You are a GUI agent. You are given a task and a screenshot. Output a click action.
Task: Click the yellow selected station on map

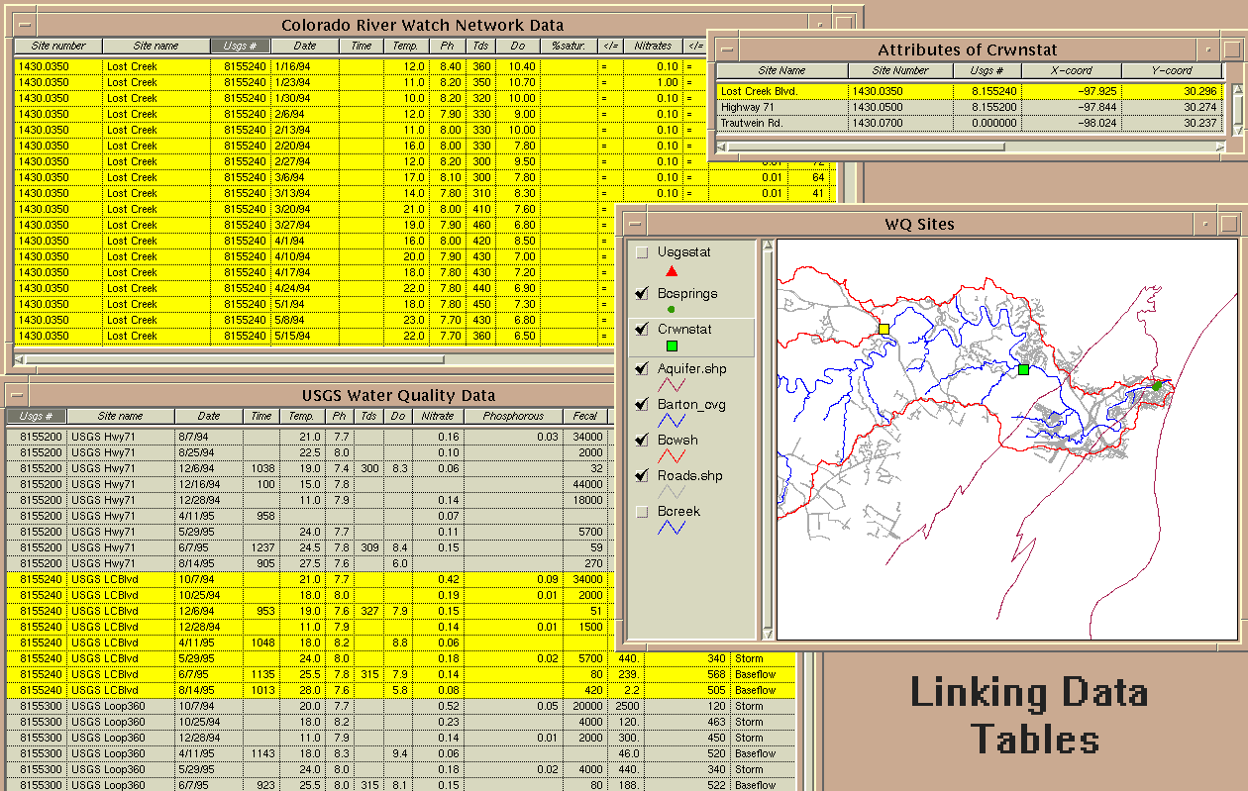pyautogui.click(x=884, y=328)
